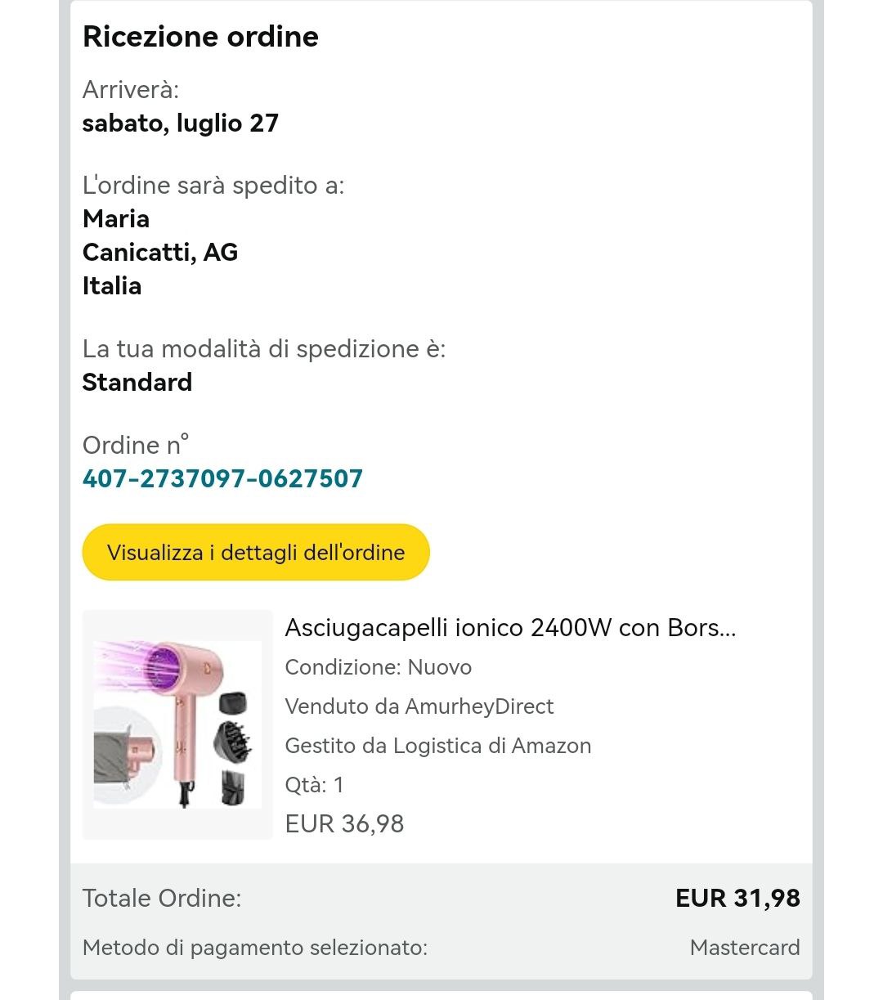Click the Visualizza i dettagli dell'ordine button
The image size is (883, 1000).
pyautogui.click(x=255, y=552)
